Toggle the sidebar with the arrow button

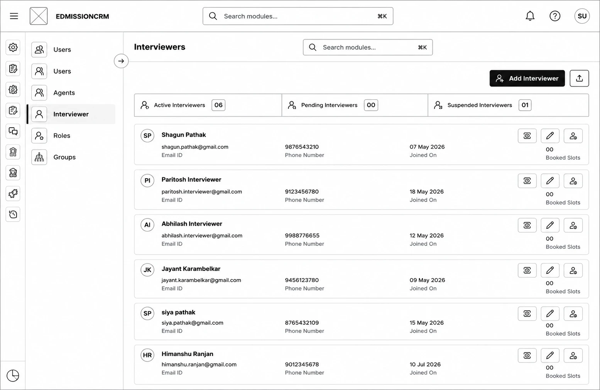point(121,61)
